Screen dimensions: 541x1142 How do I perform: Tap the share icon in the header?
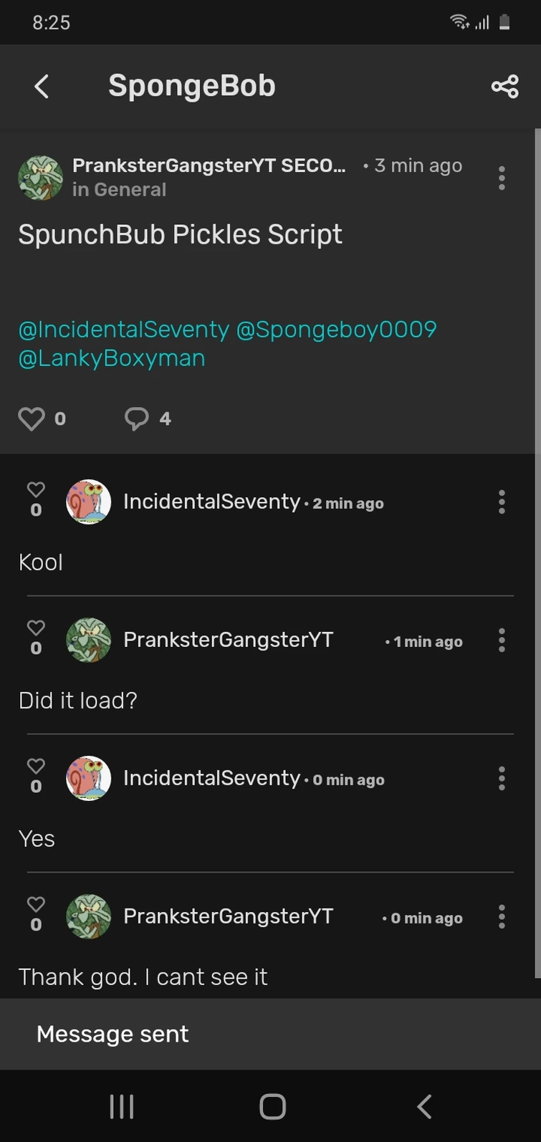[504, 87]
